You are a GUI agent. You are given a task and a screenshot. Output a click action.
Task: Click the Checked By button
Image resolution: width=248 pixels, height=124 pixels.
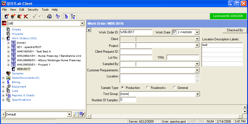(x=234, y=30)
